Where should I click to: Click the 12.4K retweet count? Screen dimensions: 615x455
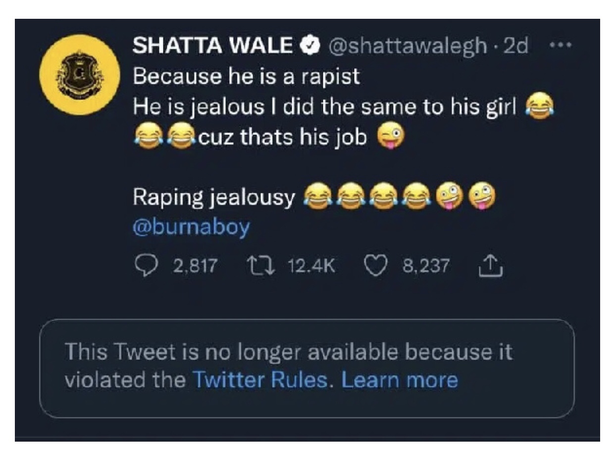pos(311,267)
